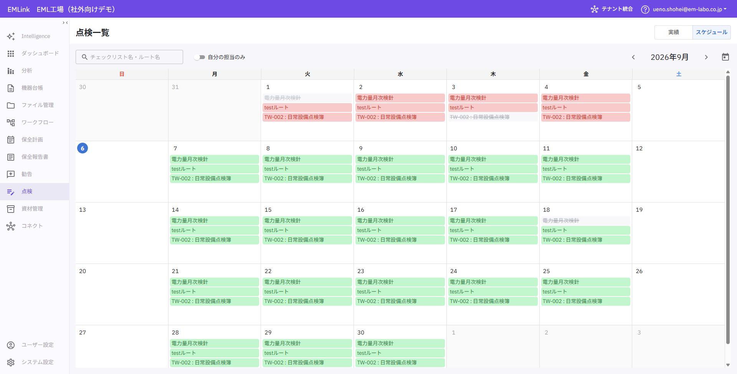Image resolution: width=737 pixels, height=374 pixels.
Task: Toggle 自分の担当のみ switch
Action: click(x=199, y=57)
